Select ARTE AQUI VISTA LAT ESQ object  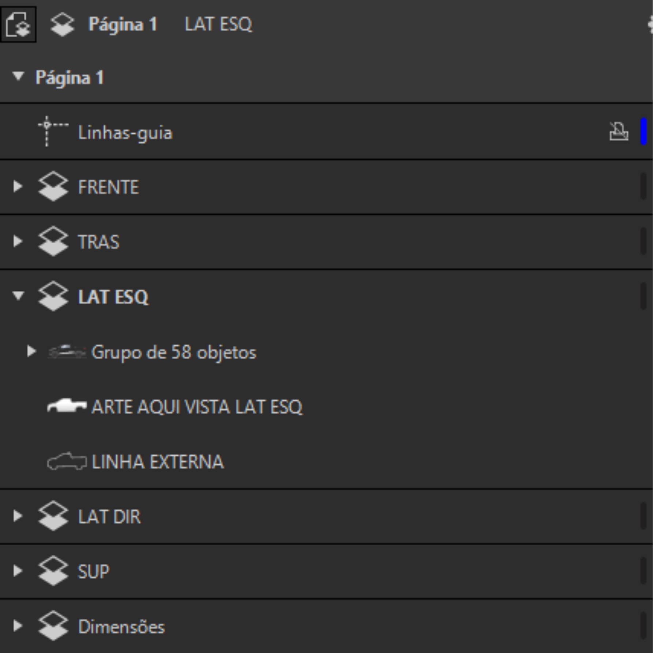(197, 407)
